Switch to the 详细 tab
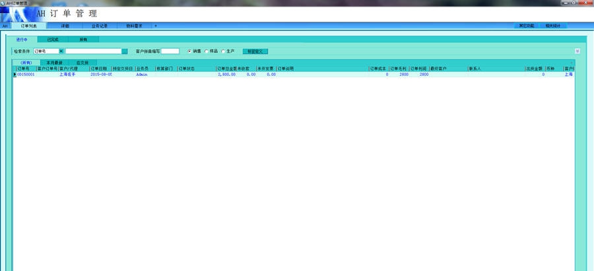 [65, 26]
